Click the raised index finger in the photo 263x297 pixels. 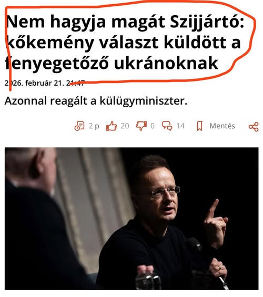212,209
